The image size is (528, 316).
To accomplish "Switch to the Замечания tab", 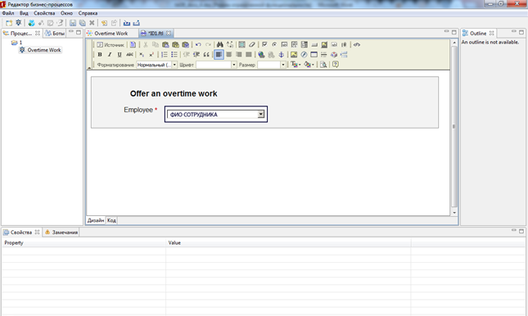I will [x=61, y=232].
